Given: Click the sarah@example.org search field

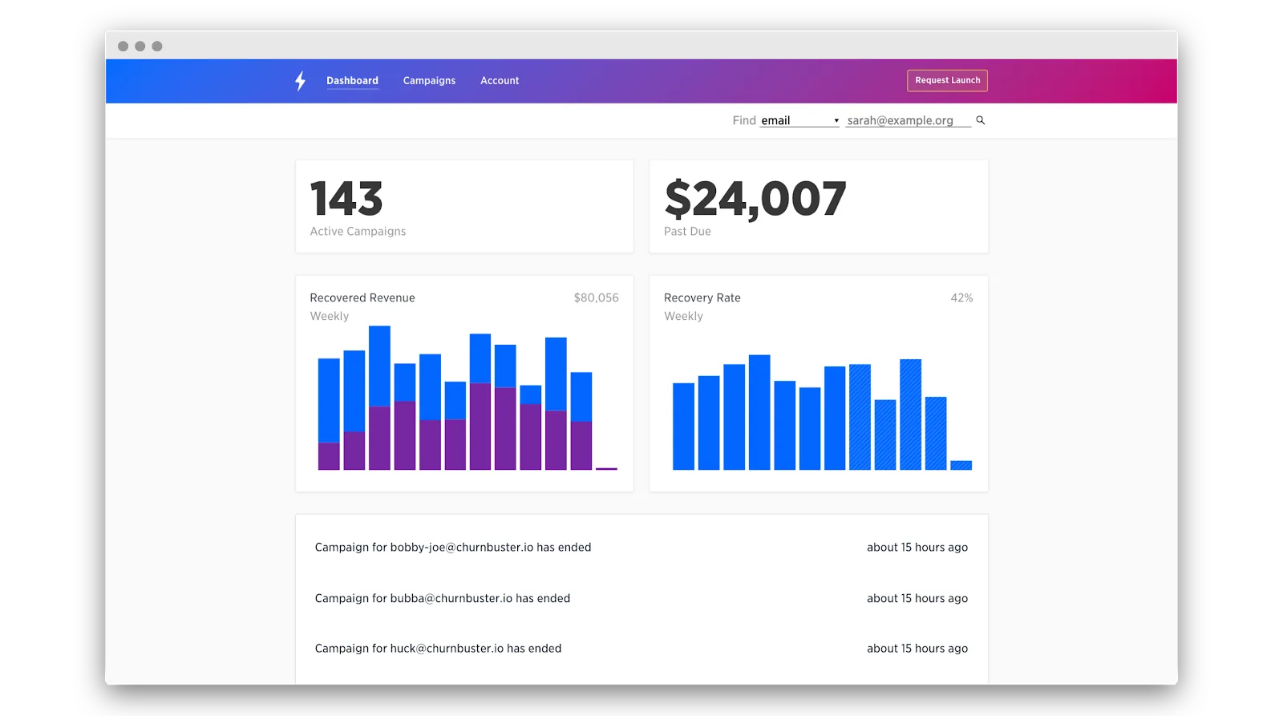Looking at the screenshot, I should coord(908,120).
